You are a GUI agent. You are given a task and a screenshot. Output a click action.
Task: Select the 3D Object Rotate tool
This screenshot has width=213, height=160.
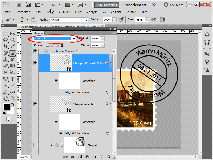(x=5, y=92)
